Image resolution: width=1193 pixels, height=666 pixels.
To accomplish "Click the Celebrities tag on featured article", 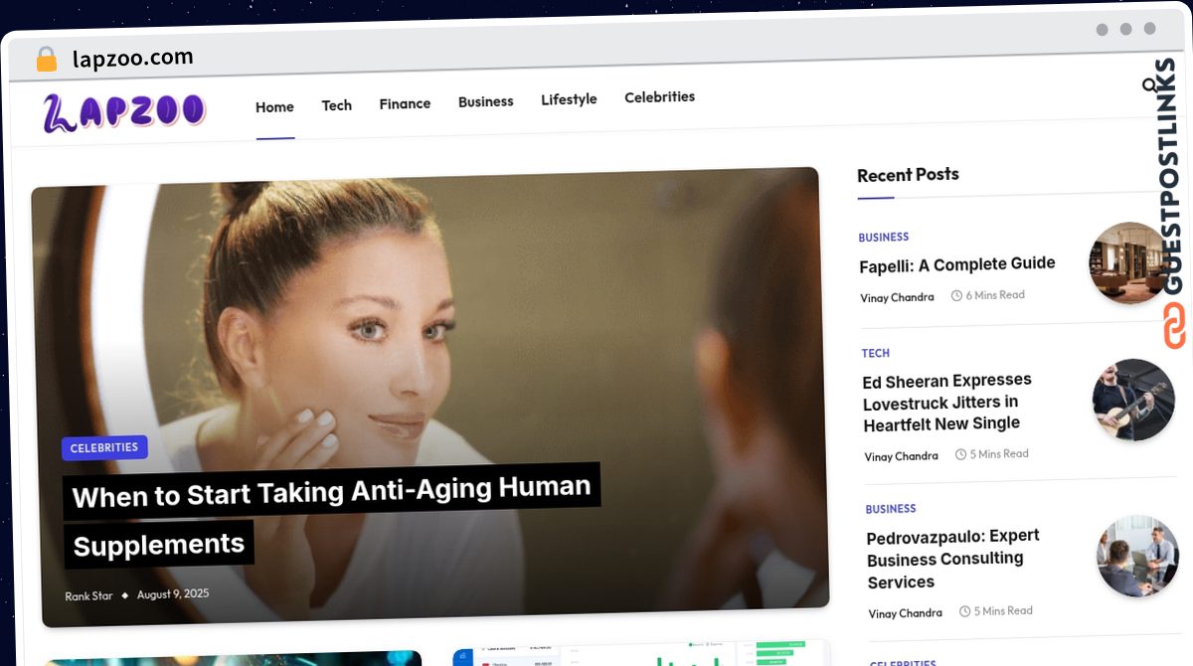I will point(104,448).
